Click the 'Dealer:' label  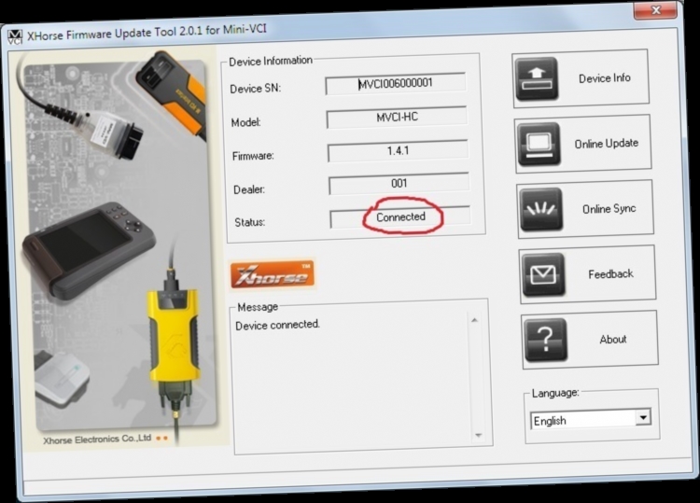[x=249, y=189]
